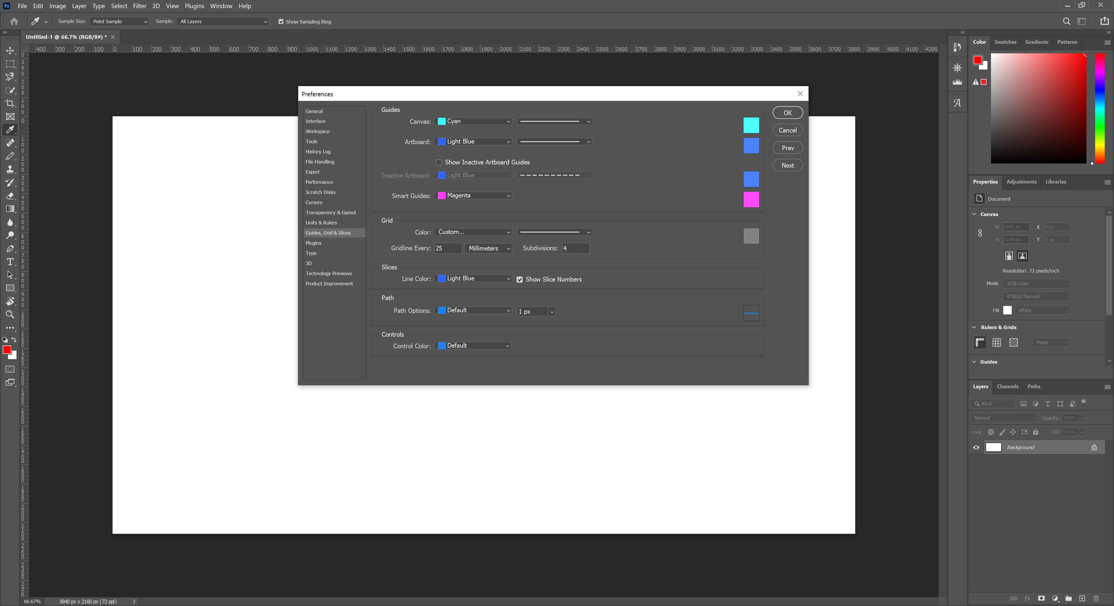Screen dimensions: 1114x606
Task: Switch to the Swatches tab
Action: [x=1005, y=42]
